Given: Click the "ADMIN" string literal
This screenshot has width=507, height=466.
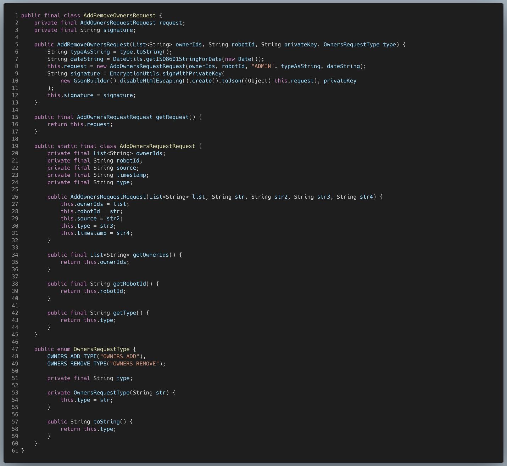Looking at the screenshot, I should (263, 66).
